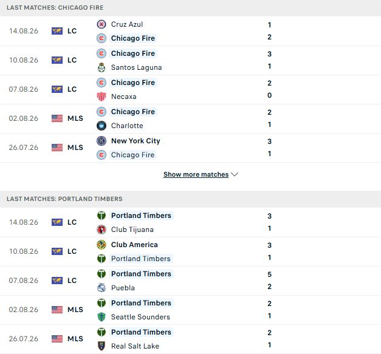This screenshot has height=354, width=381.
Task: Click the Seattle Sounders team crest
Action: [101, 317]
